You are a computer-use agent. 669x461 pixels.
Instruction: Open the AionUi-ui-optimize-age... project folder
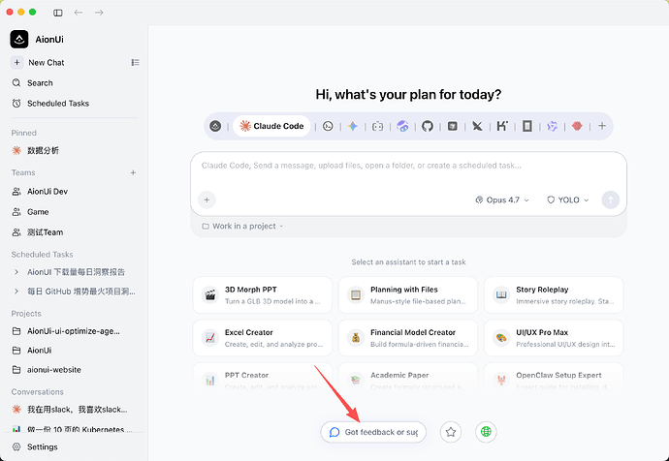[x=74, y=331]
